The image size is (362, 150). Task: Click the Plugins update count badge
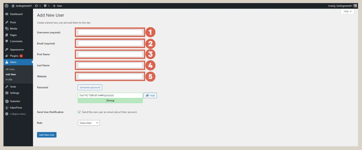click(21, 56)
